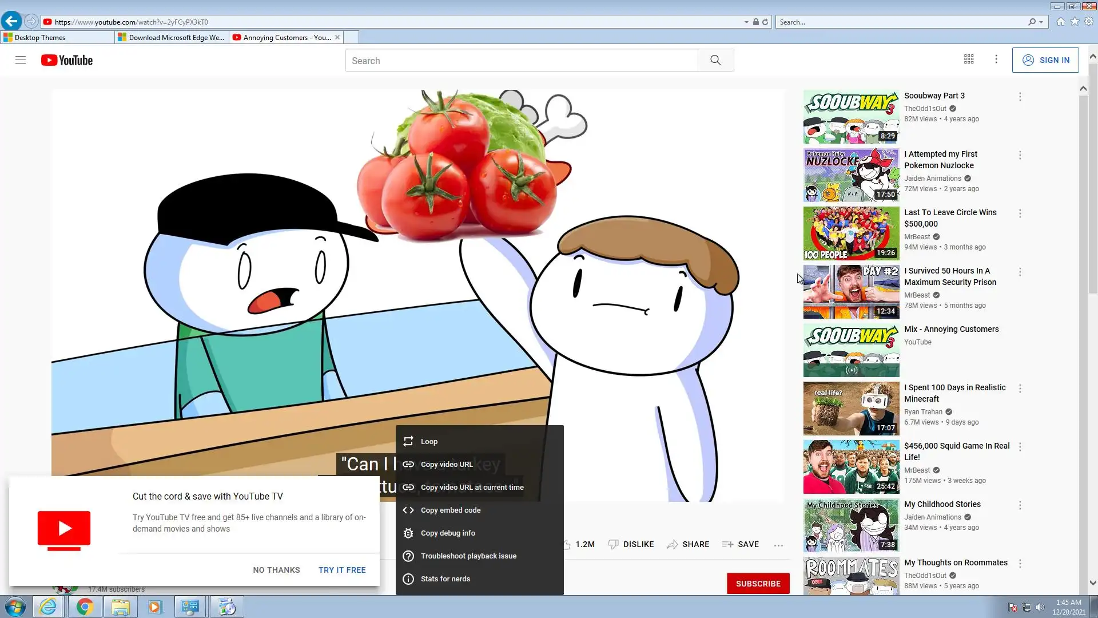This screenshot has height=618, width=1098.
Task: Toggle Loop in the video context menu
Action: click(x=429, y=441)
